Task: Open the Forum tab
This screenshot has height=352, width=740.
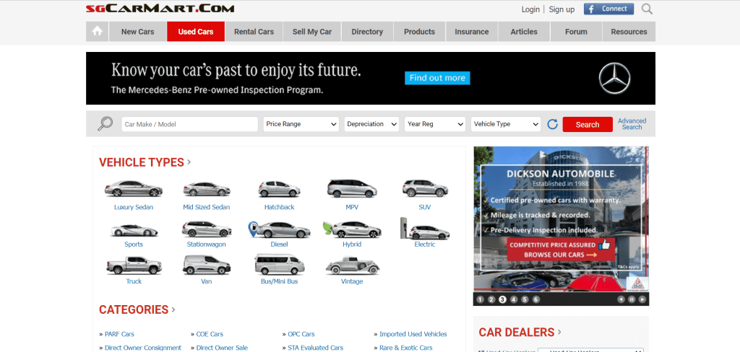Action: pos(576,32)
